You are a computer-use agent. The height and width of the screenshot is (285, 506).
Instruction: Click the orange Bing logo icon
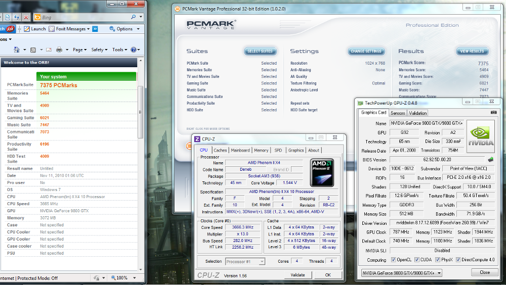37,17
